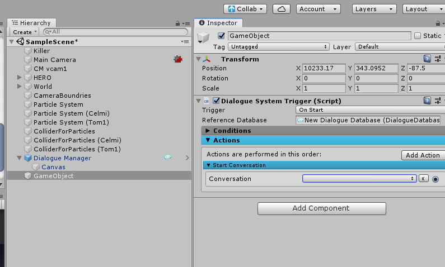This screenshot has height=267, width=445.
Task: Open the cloud services button
Action: (x=281, y=9)
